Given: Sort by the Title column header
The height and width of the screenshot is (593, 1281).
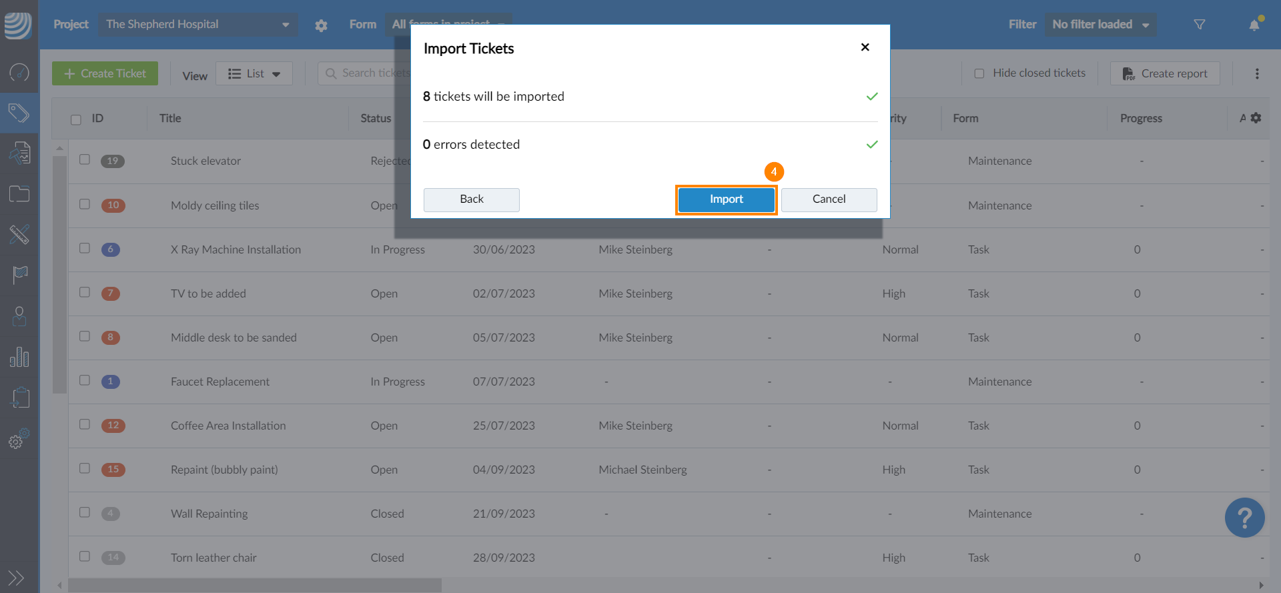Looking at the screenshot, I should click(x=170, y=118).
